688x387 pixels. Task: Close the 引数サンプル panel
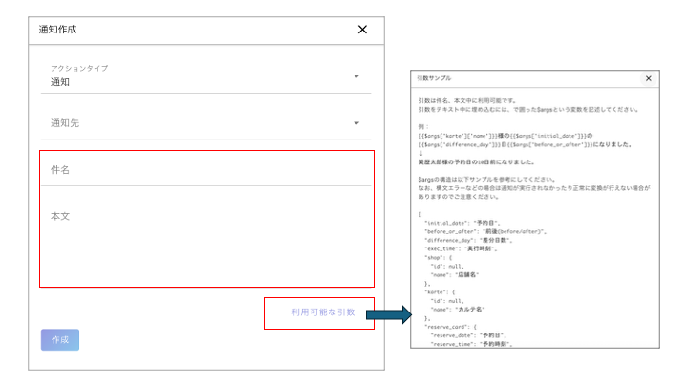[x=648, y=78]
